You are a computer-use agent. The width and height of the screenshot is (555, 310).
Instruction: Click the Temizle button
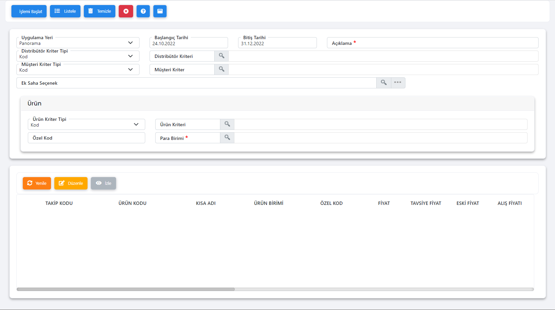(x=100, y=11)
